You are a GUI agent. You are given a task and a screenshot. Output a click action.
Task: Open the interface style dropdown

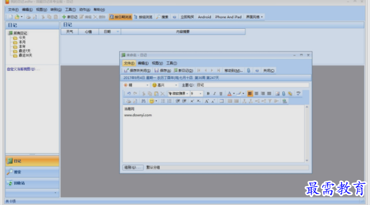click(254, 17)
